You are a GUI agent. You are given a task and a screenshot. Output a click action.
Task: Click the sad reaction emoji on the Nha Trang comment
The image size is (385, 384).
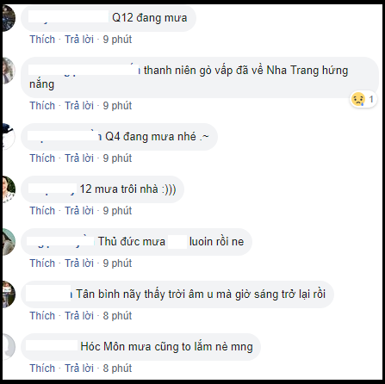[x=357, y=100]
